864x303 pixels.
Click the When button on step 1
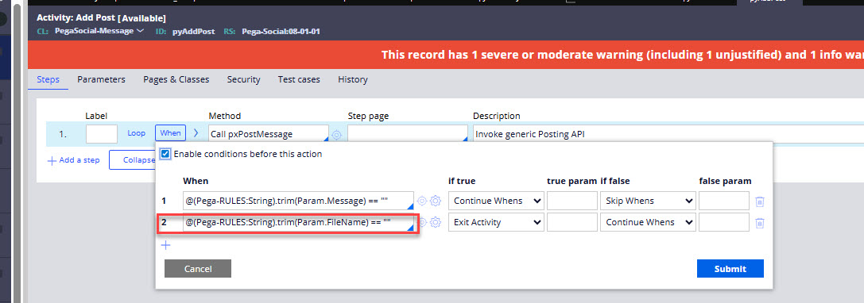[170, 133]
